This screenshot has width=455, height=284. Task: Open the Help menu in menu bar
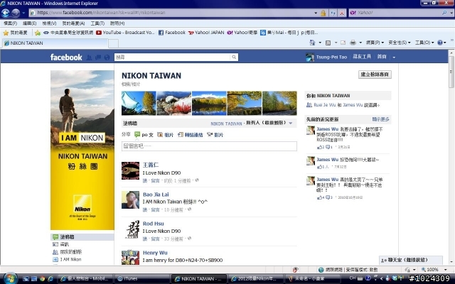[x=117, y=23]
